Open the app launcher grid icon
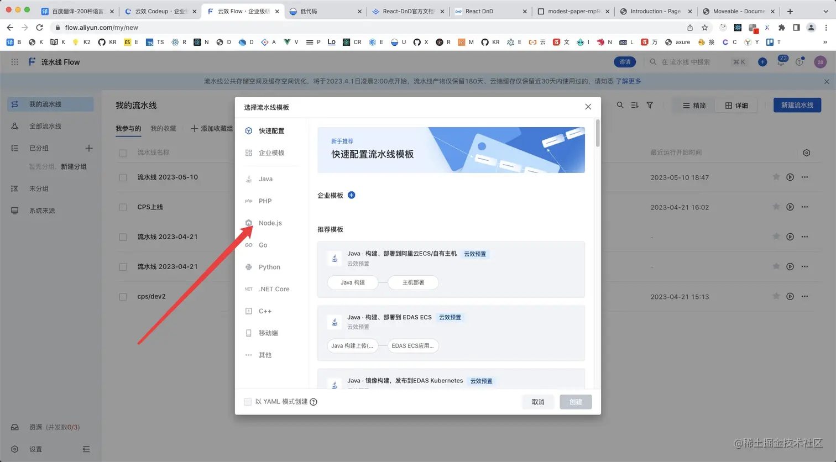The height and width of the screenshot is (462, 836). tap(14, 62)
